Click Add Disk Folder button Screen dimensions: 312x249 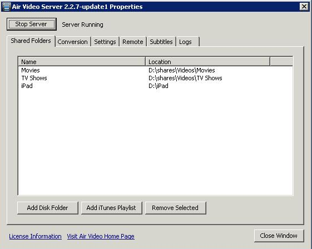[48, 208]
